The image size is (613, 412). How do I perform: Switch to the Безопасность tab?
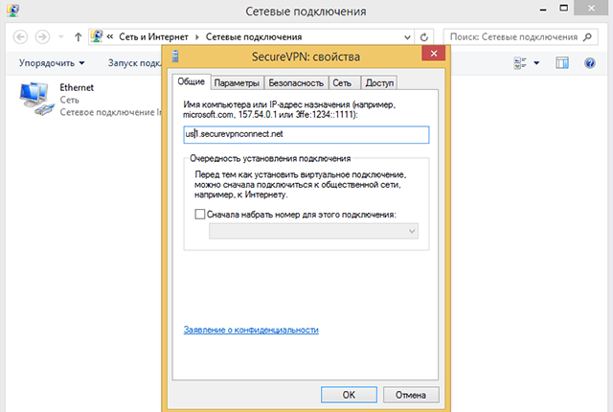(296, 82)
